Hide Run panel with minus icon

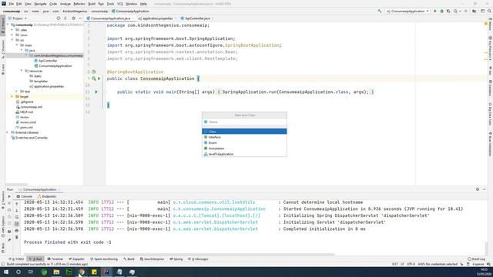[x=485, y=189]
